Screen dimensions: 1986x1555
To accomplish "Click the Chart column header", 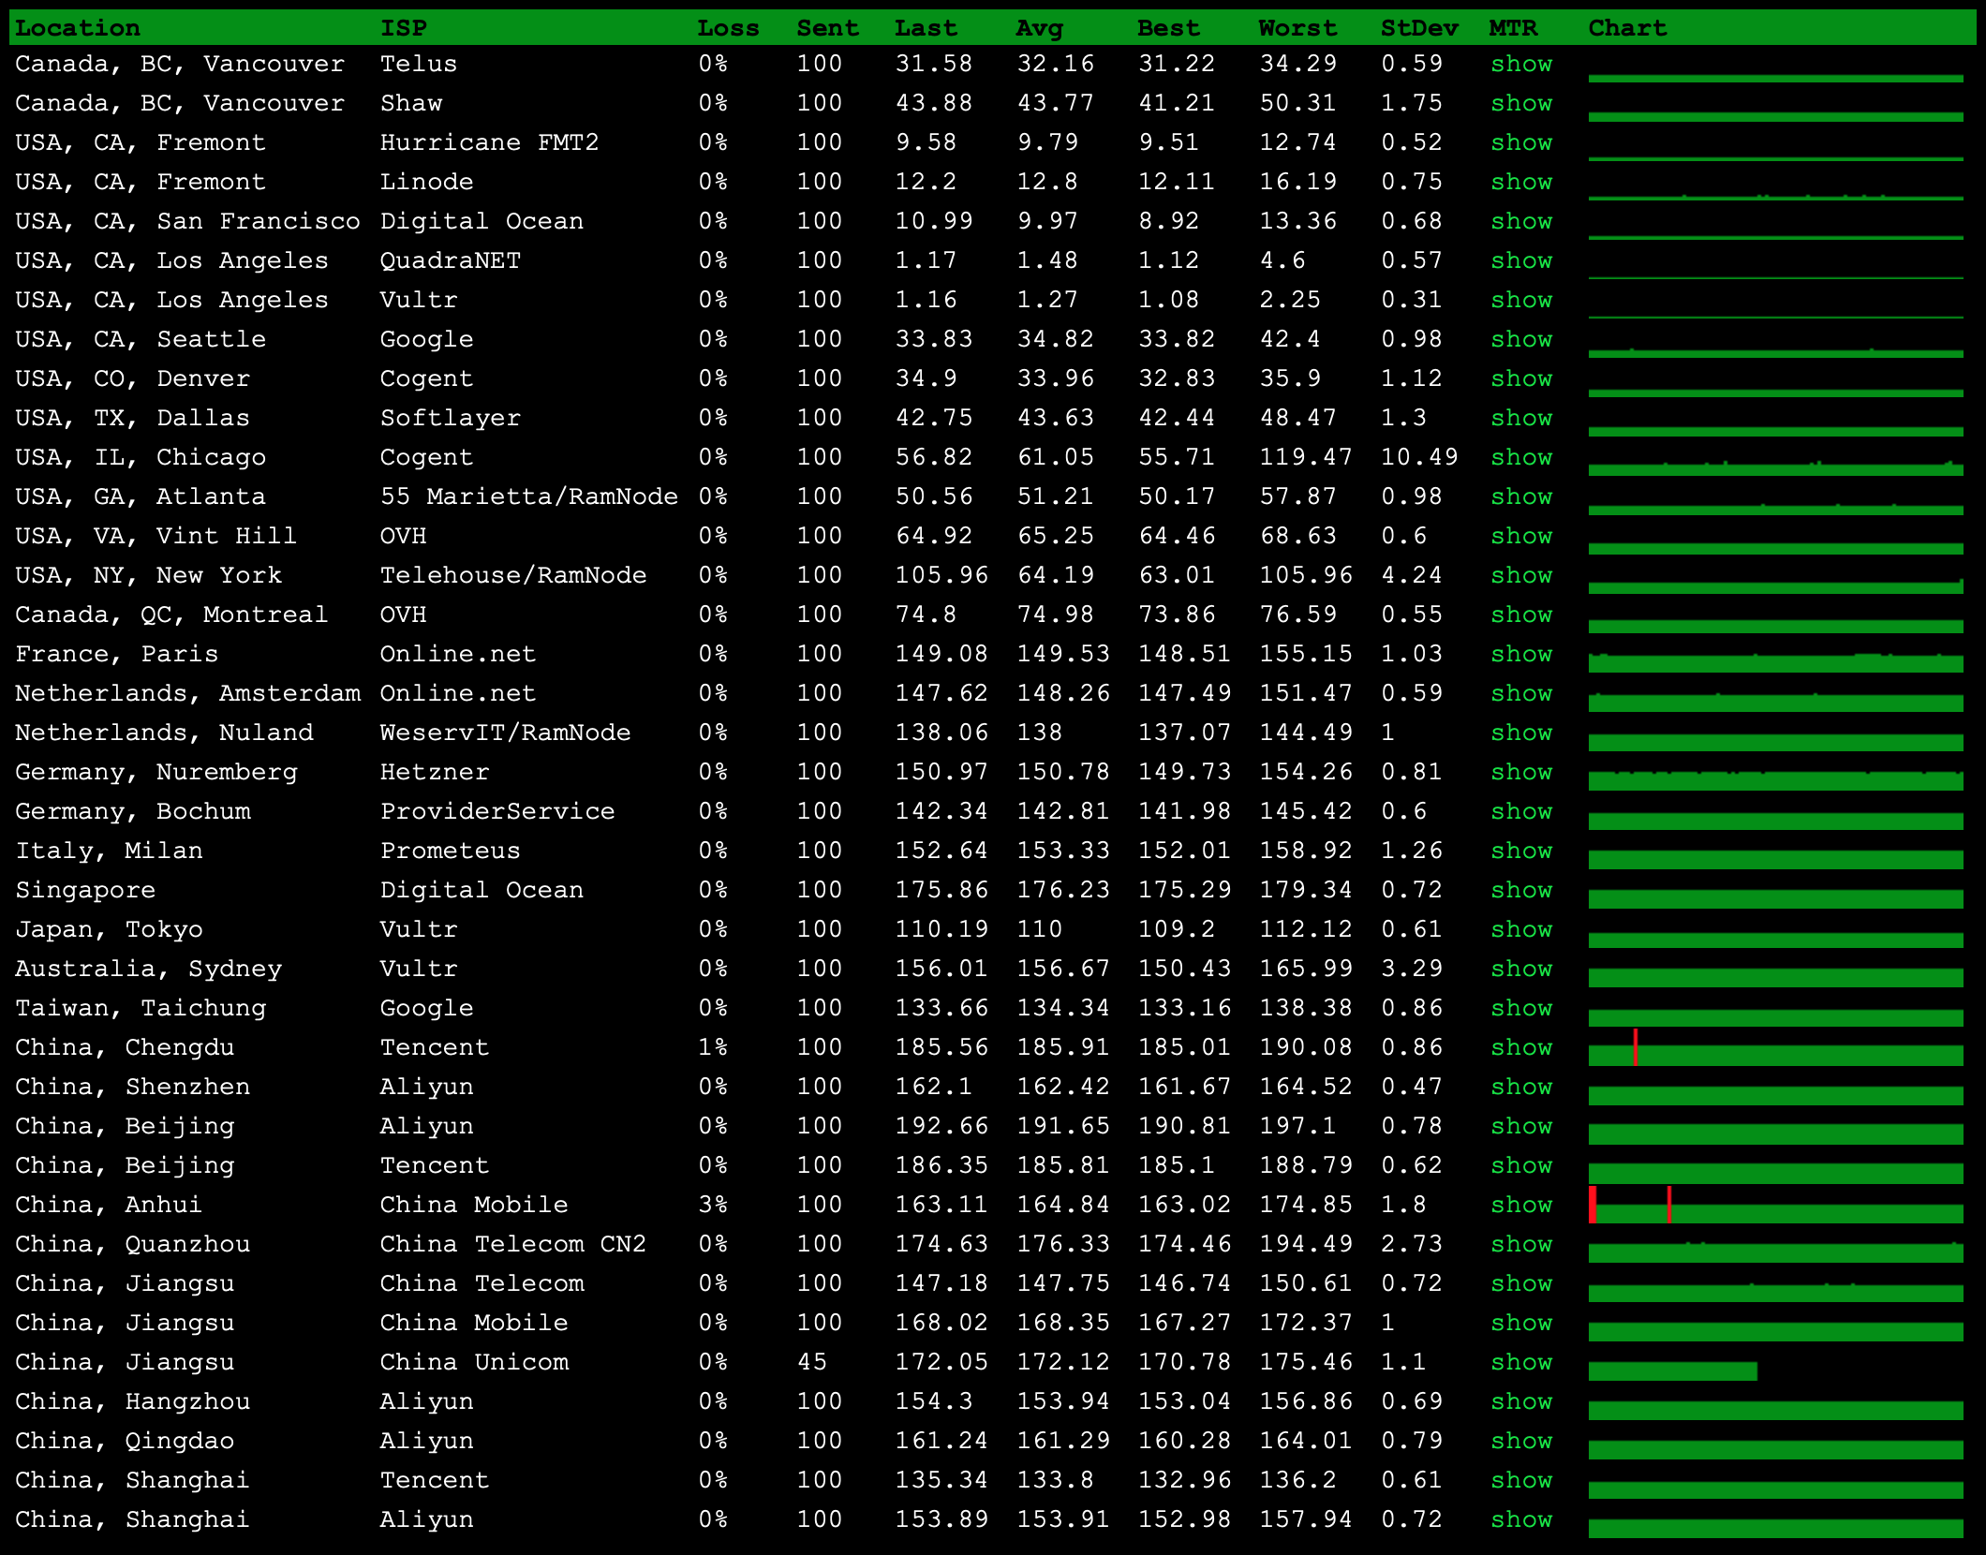I will coord(1627,28).
